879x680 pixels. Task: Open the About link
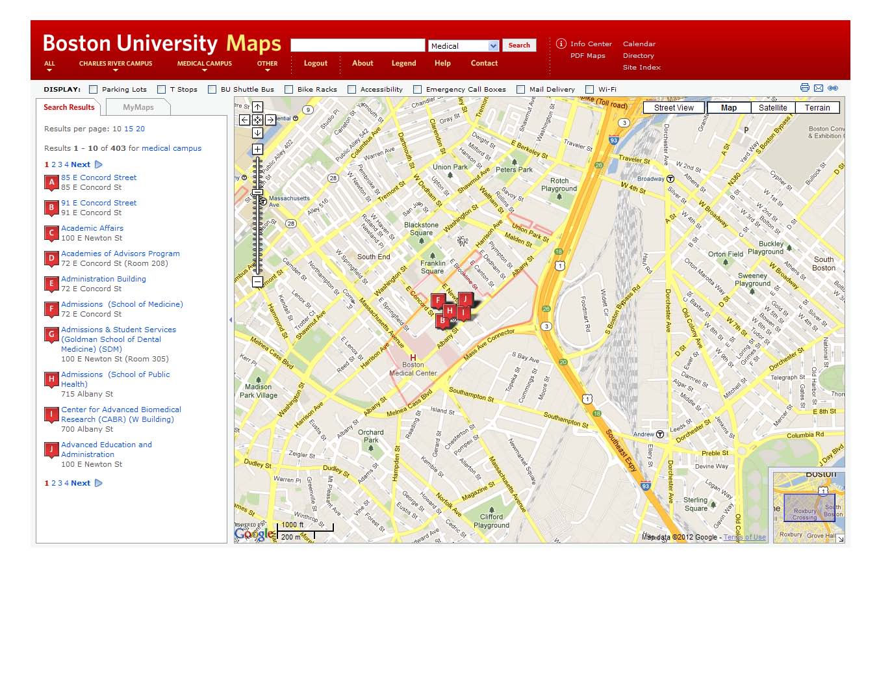click(363, 63)
